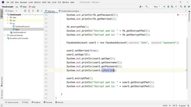191x107 pixels.
Task: Collapse all in Project panel
Action: (x=33, y=11)
